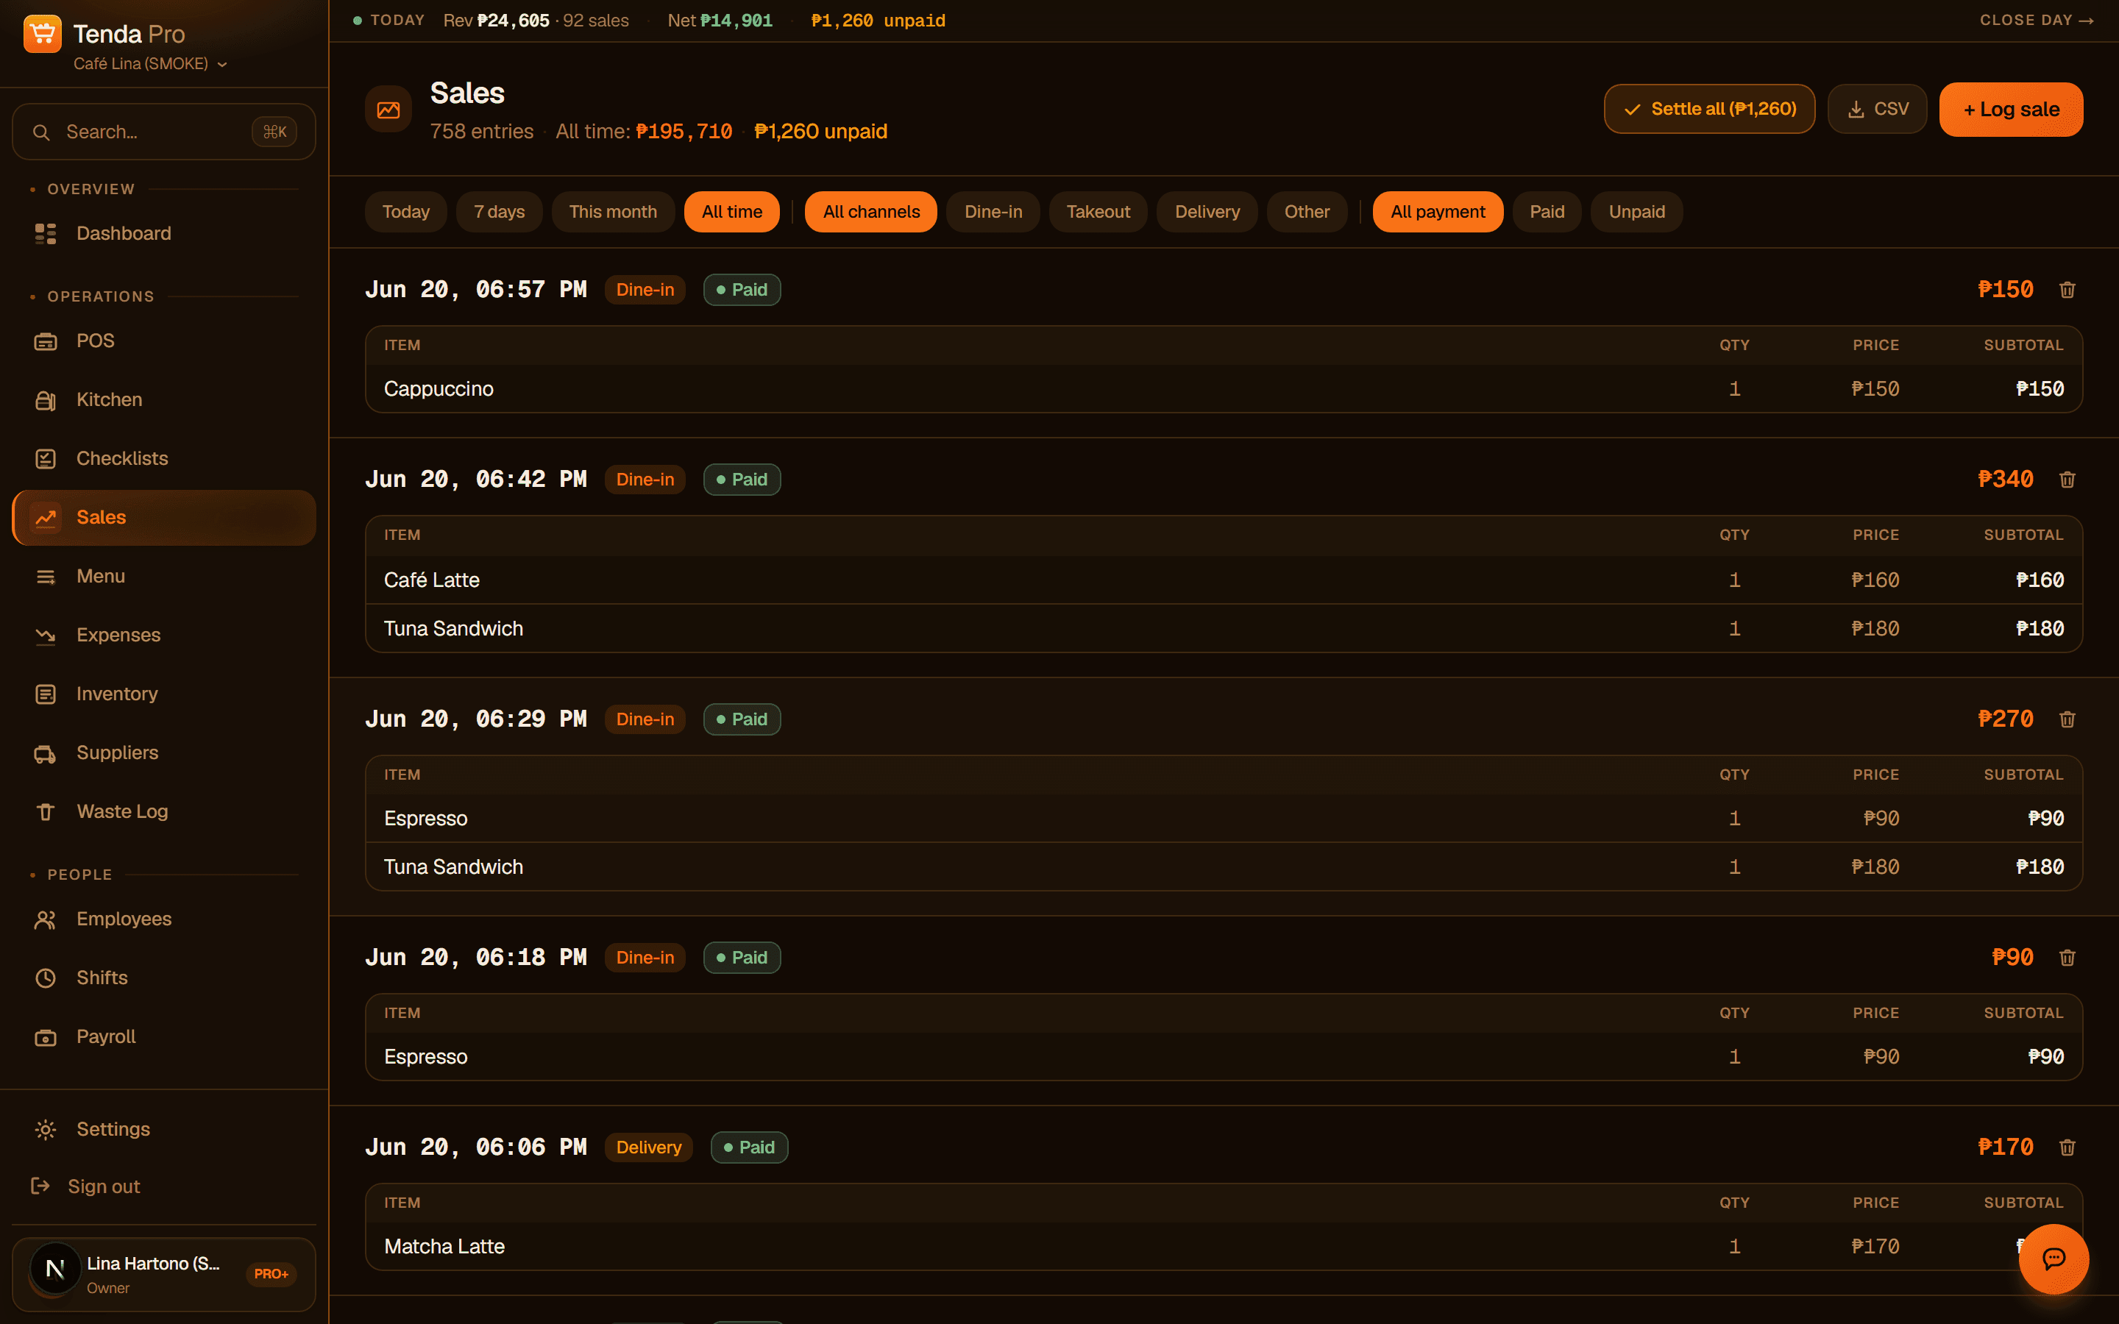
Task: Delete the 06:57 PM Cappuccino sale
Action: point(2067,290)
